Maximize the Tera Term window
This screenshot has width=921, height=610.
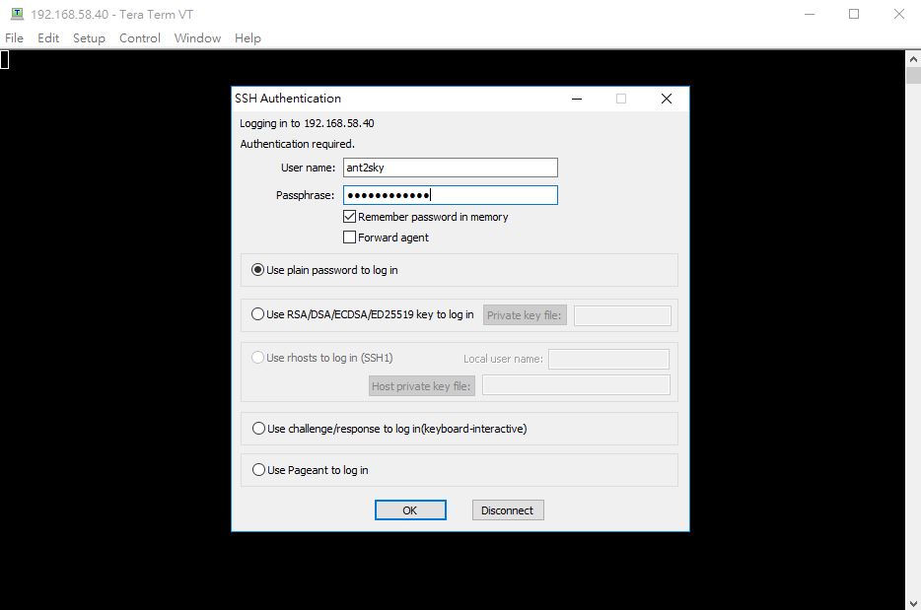pyautogui.click(x=854, y=14)
